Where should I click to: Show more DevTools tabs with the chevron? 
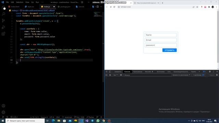point(199,72)
